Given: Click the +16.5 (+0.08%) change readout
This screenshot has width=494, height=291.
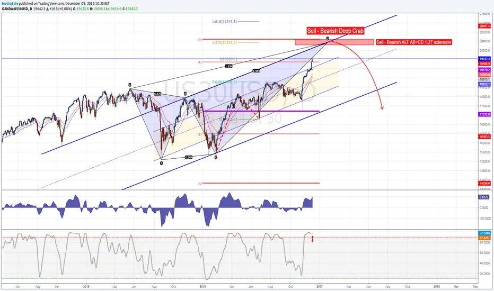Looking at the screenshot, I should pyautogui.click(x=60, y=9).
